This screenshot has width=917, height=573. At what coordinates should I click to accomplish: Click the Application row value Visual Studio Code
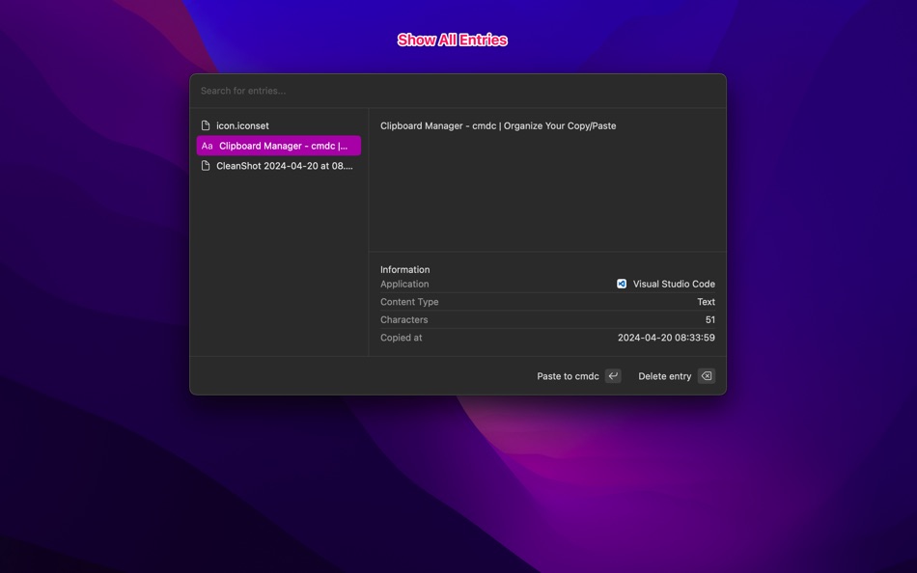673,283
